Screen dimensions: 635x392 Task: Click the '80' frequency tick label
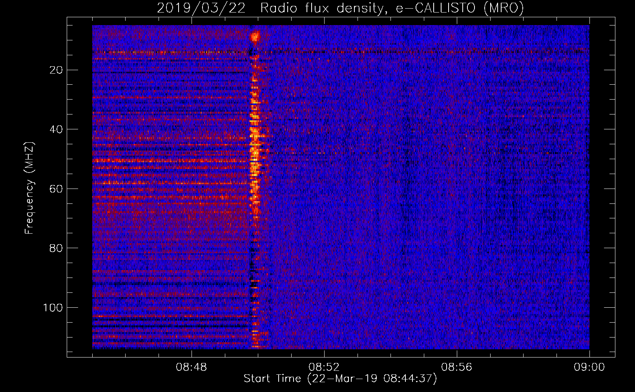click(x=57, y=248)
